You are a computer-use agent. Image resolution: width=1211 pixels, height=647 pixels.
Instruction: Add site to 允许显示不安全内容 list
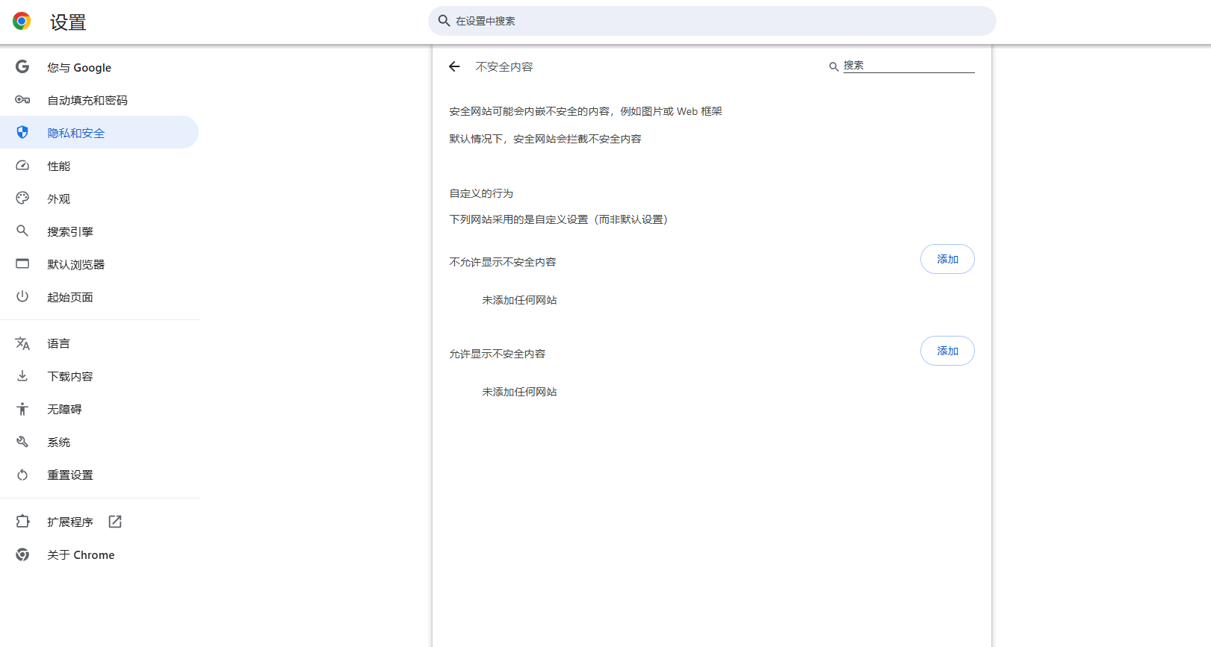(947, 351)
